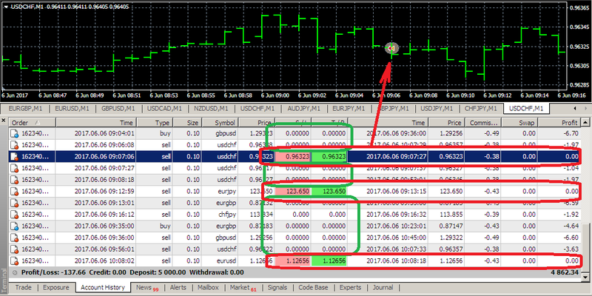
Task: Click order icon for the 09:35:00 eurgbp buy
Action: pyautogui.click(x=15, y=226)
